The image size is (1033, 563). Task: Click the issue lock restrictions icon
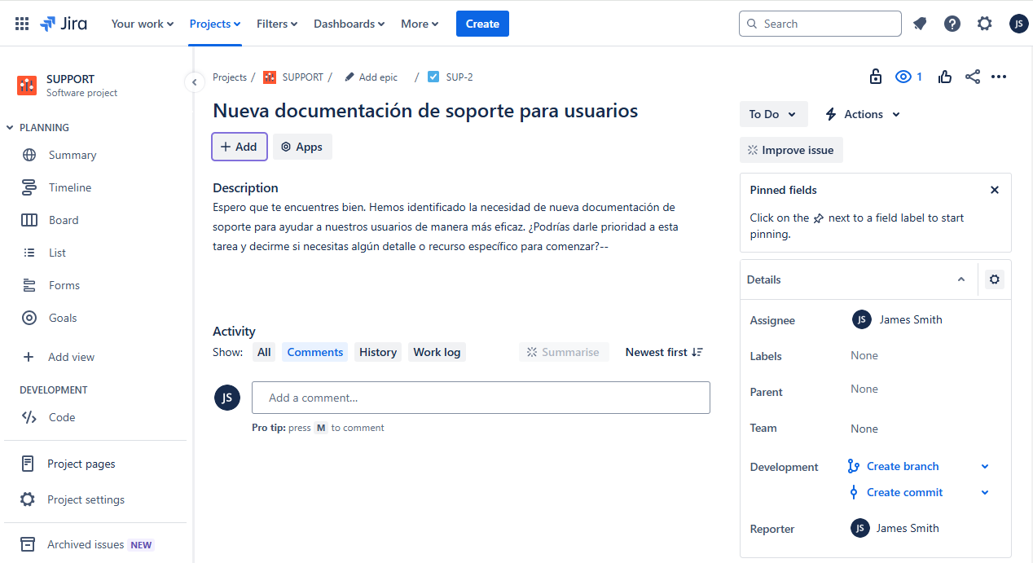876,77
